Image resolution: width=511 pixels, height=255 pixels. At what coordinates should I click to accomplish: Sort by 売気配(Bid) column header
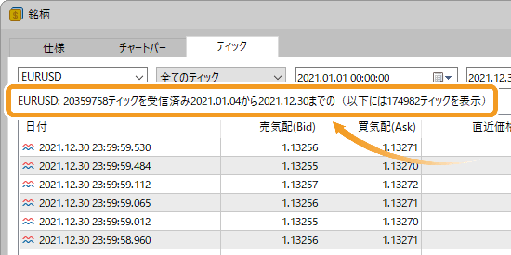click(x=271, y=127)
